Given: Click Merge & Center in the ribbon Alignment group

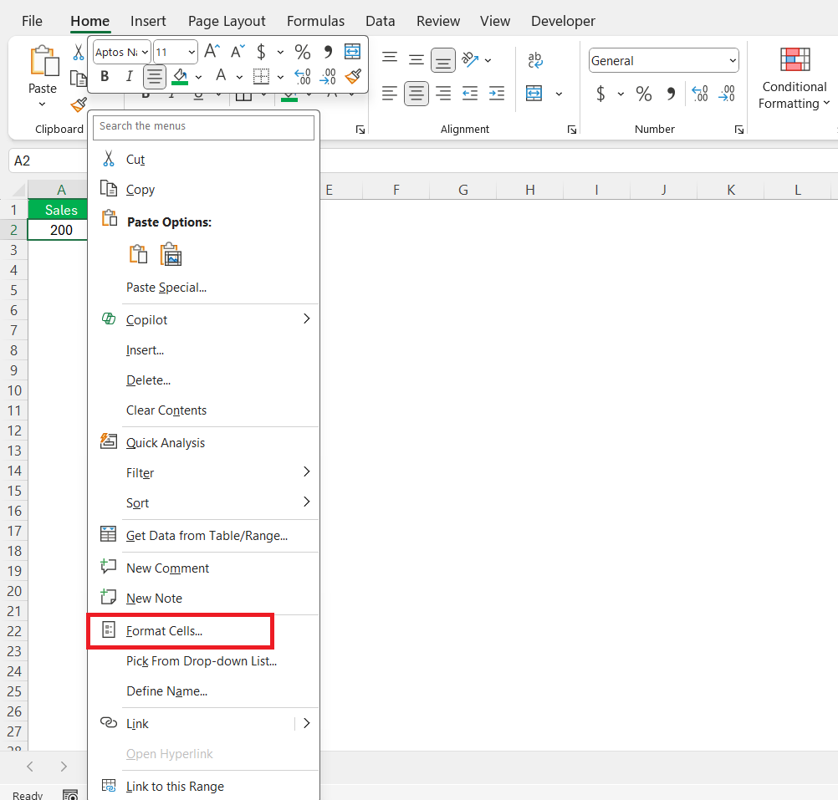Looking at the screenshot, I should [534, 94].
